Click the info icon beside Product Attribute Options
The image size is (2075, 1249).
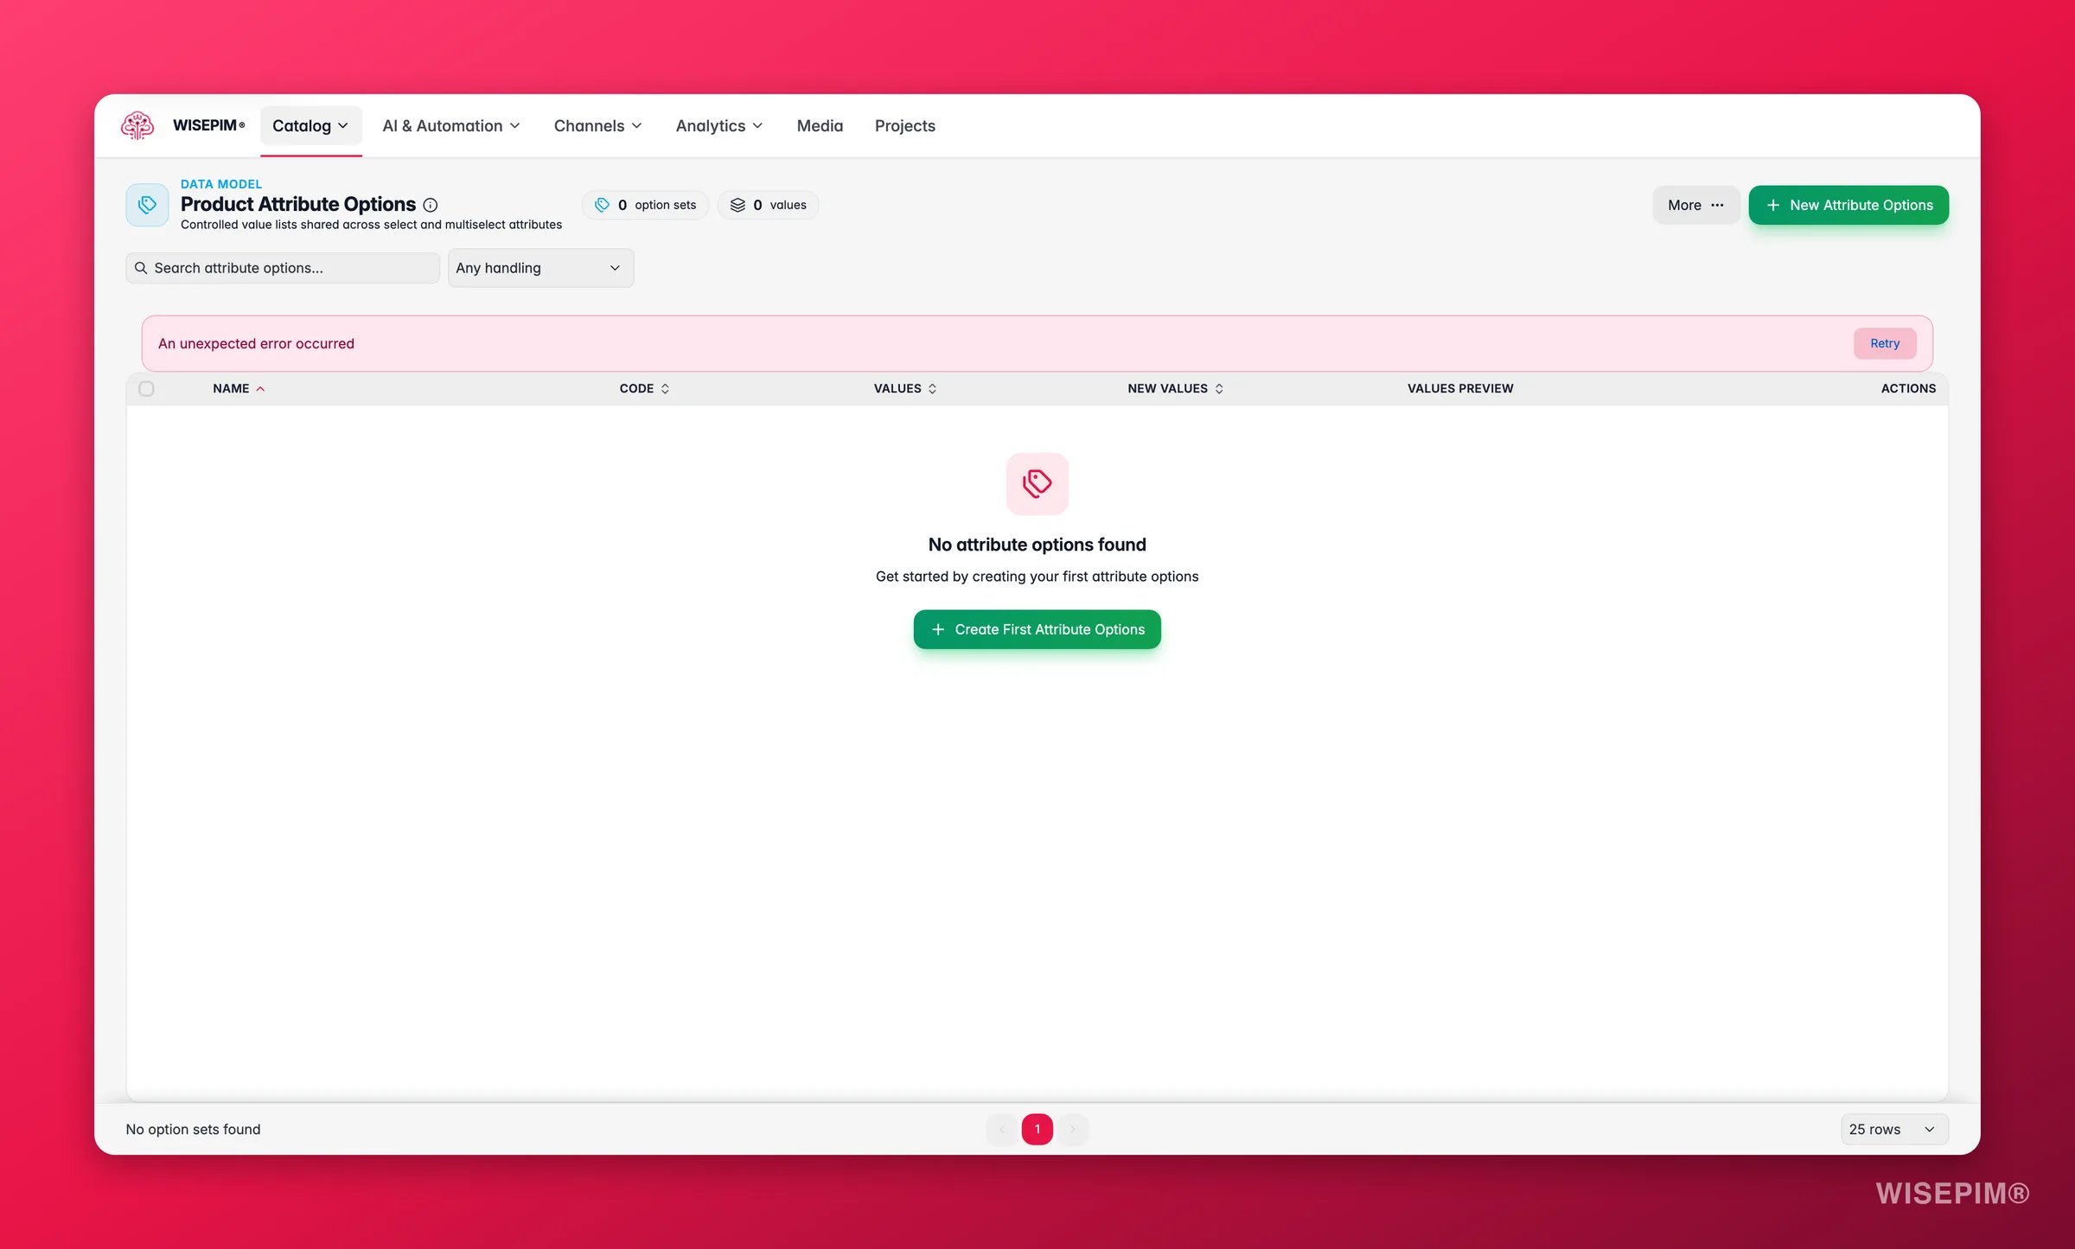coord(431,205)
